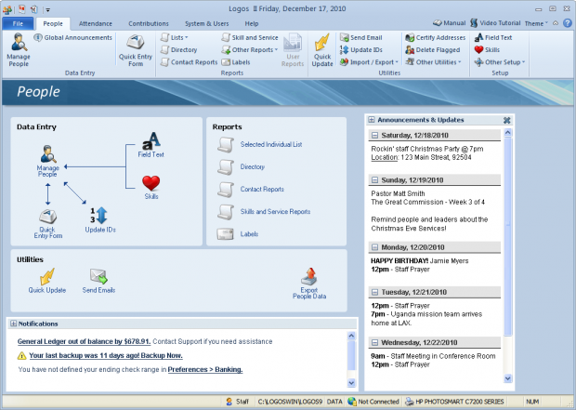The image size is (576, 410).
Task: Open the Field Text icon in Data Entry
Action: 151,140
